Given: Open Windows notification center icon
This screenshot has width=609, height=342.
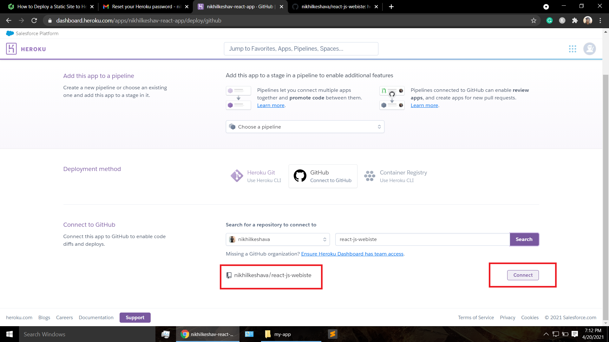Looking at the screenshot, I should [x=575, y=334].
